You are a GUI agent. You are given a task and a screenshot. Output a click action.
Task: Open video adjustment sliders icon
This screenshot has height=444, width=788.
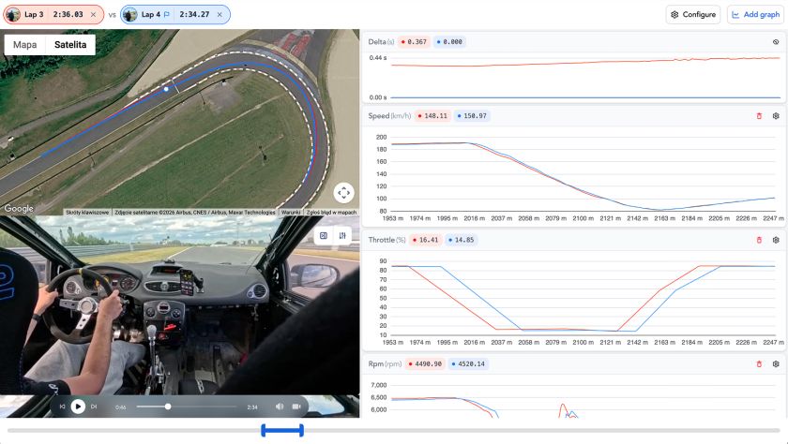click(342, 235)
